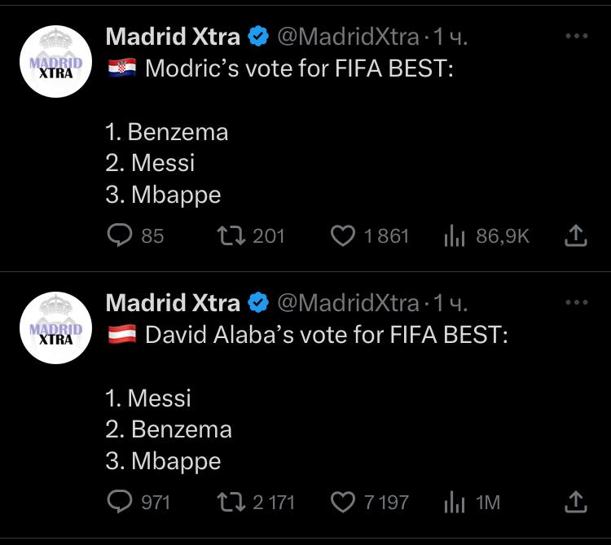This screenshot has width=611, height=545.
Task: Open Madrid Xtra profile name in first tweet
Action: pyautogui.click(x=174, y=37)
